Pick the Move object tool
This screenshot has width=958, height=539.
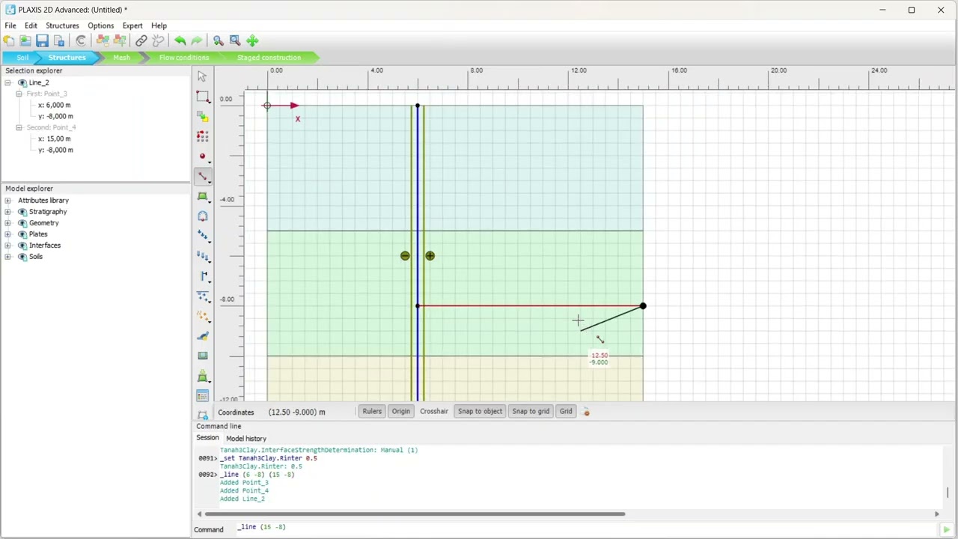point(202,117)
